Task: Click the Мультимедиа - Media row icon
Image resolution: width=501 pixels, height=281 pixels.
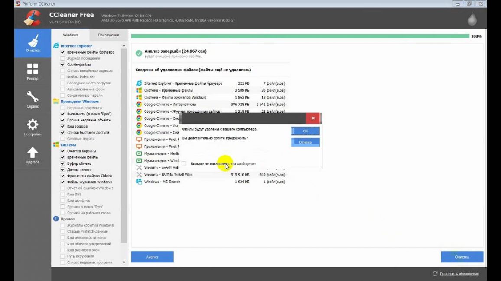Action: tap(139, 153)
